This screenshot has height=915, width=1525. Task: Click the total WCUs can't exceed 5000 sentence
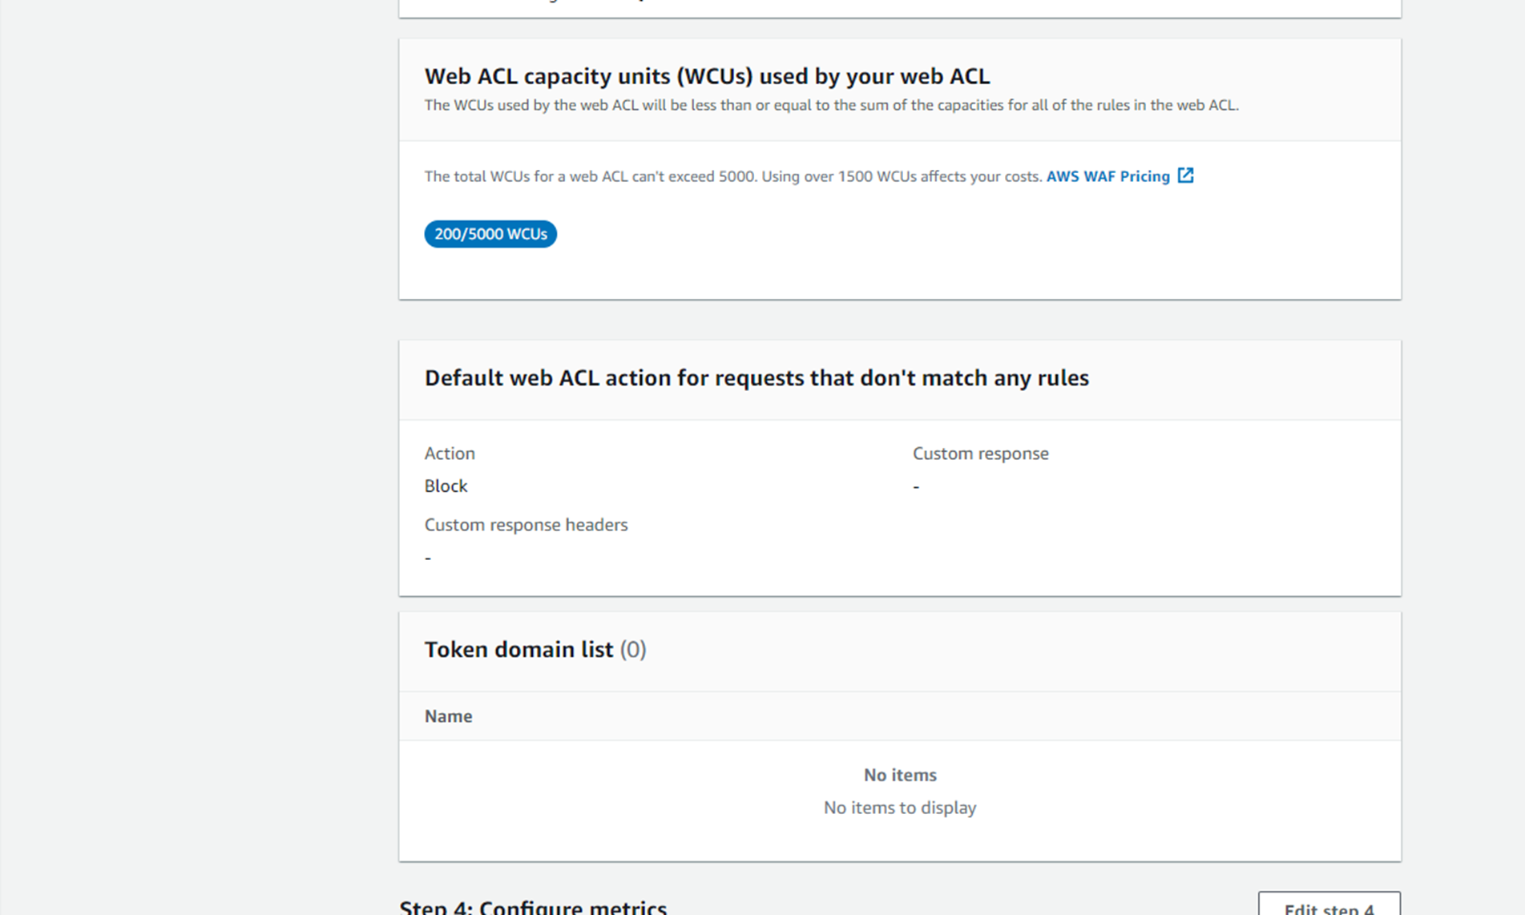[x=732, y=176]
